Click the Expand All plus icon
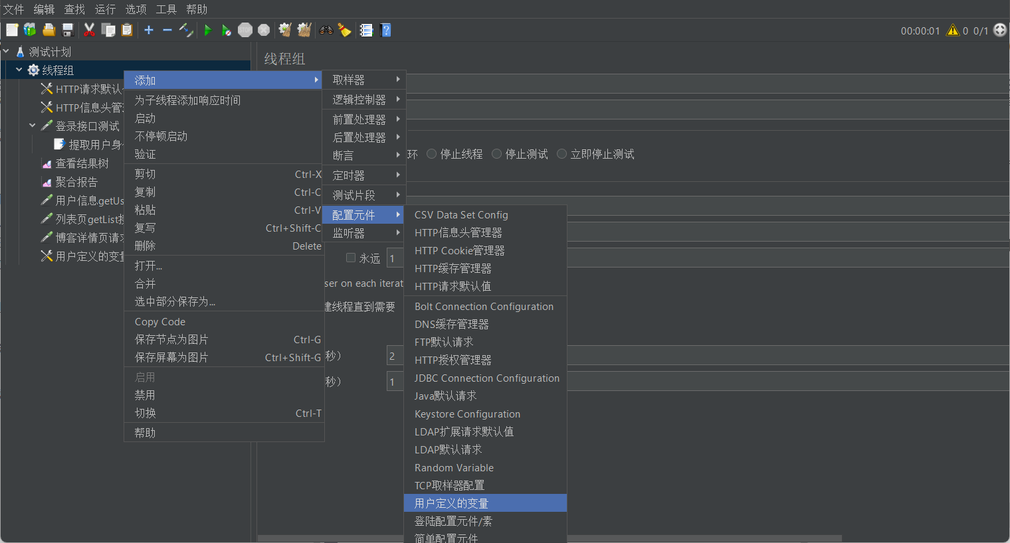 (149, 30)
